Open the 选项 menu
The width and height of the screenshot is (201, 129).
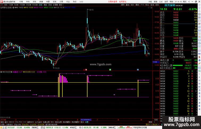pos(166,2)
